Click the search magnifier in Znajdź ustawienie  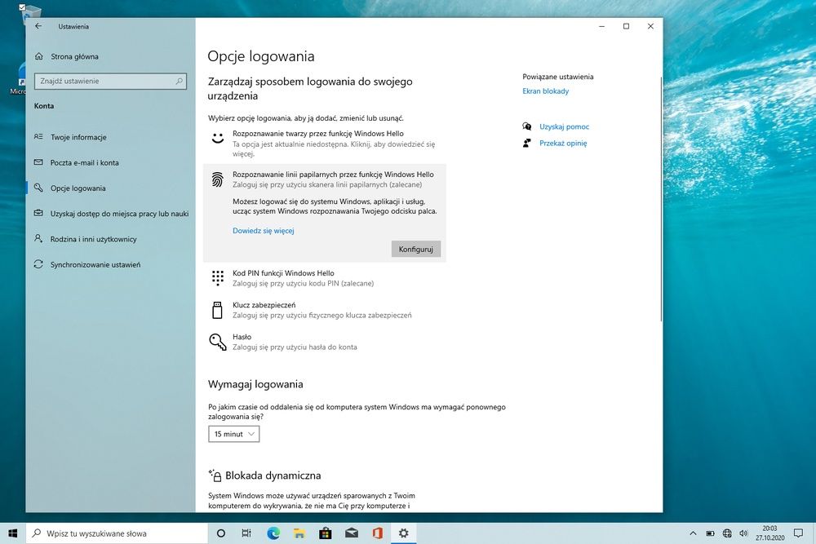click(x=179, y=81)
